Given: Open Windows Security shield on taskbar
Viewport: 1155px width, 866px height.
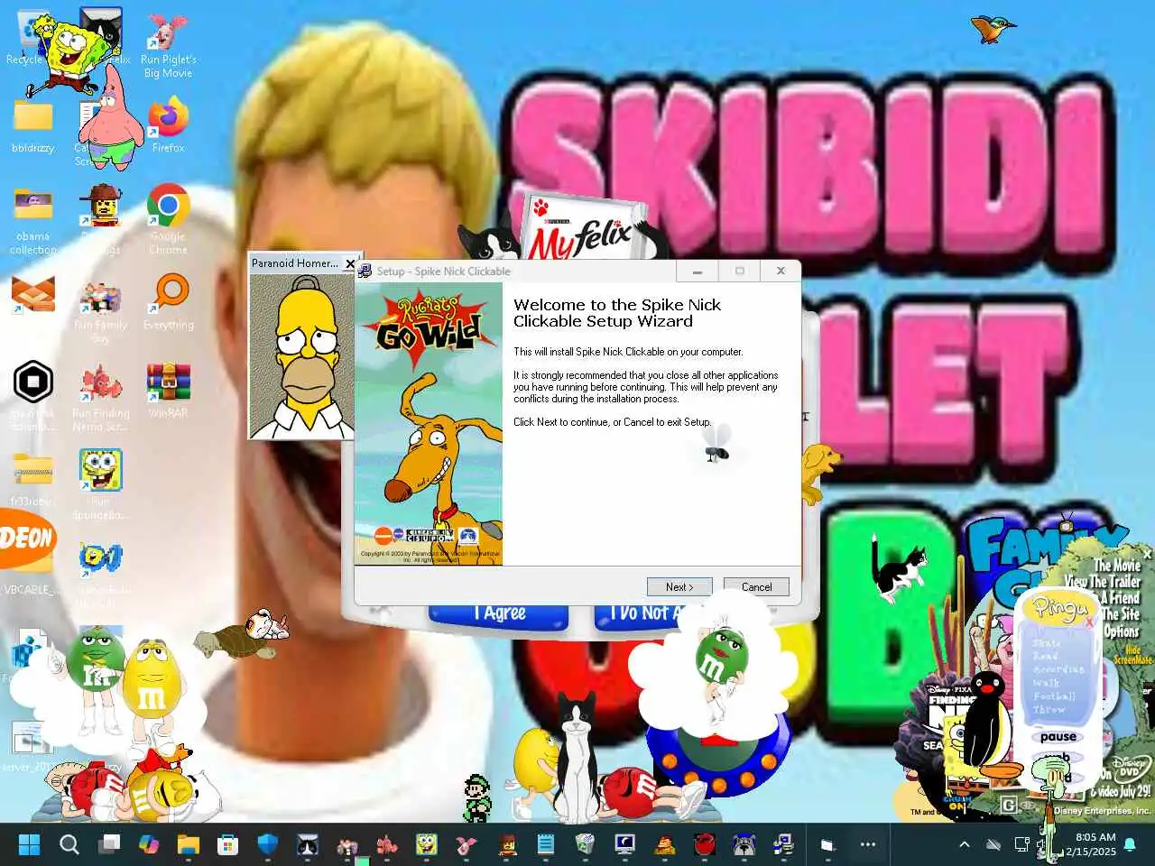Looking at the screenshot, I should point(268,845).
